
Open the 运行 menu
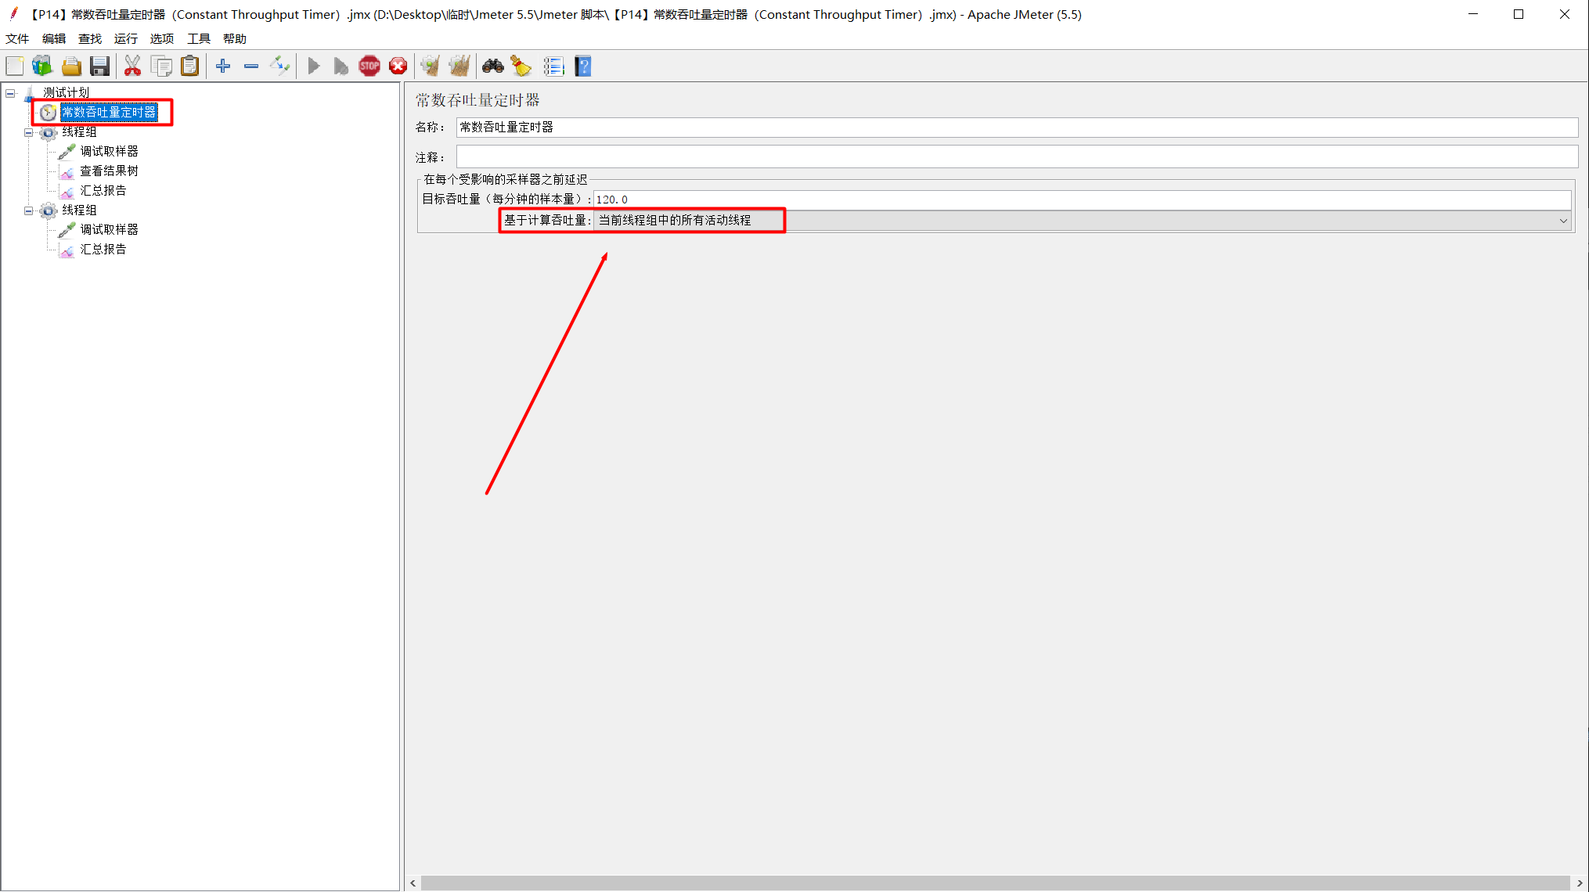[125, 38]
